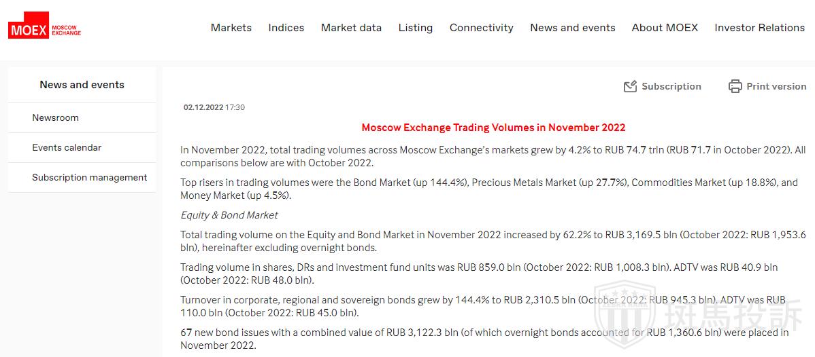The image size is (815, 357).
Task: Click the Subscription link text
Action: [671, 86]
